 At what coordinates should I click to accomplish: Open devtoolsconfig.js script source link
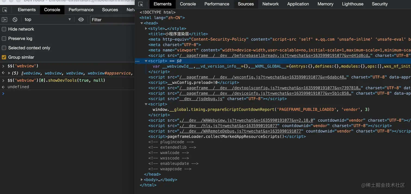coord(270,88)
